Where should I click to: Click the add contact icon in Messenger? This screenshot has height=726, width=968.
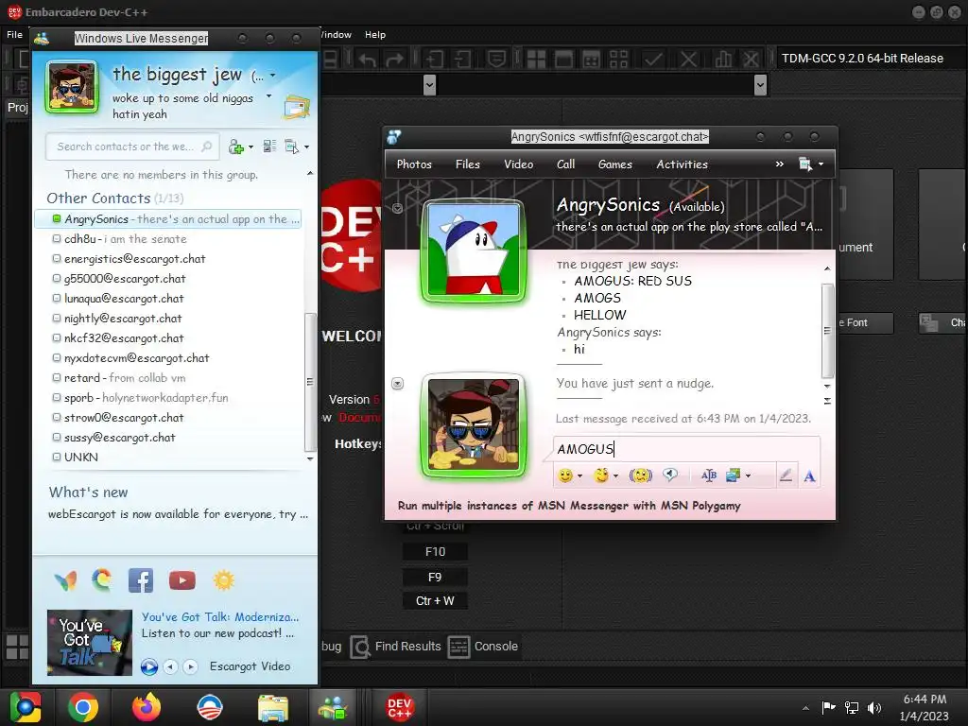[235, 147]
